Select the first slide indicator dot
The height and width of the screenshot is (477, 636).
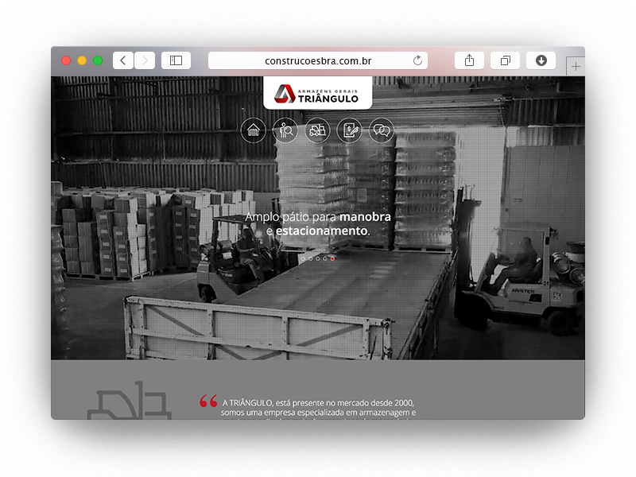[x=303, y=258]
